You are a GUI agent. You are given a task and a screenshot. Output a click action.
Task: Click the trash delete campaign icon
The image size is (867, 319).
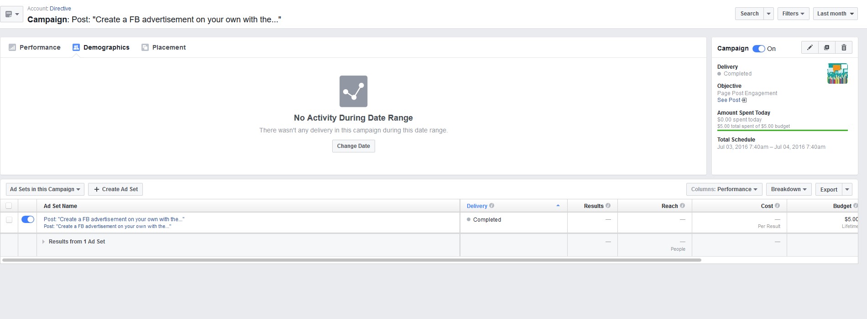pyautogui.click(x=844, y=47)
